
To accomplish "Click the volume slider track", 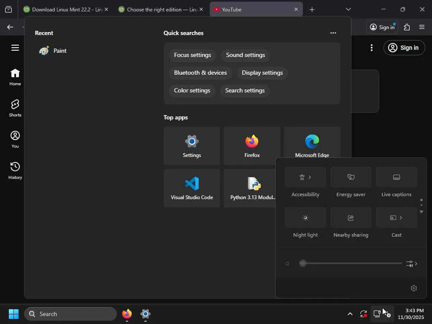I will coord(351,263).
